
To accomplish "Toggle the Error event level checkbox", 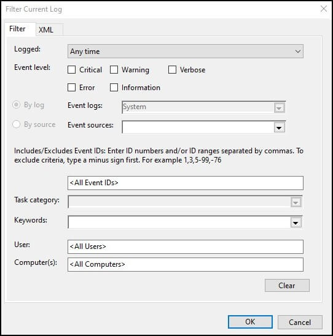I will click(71, 88).
